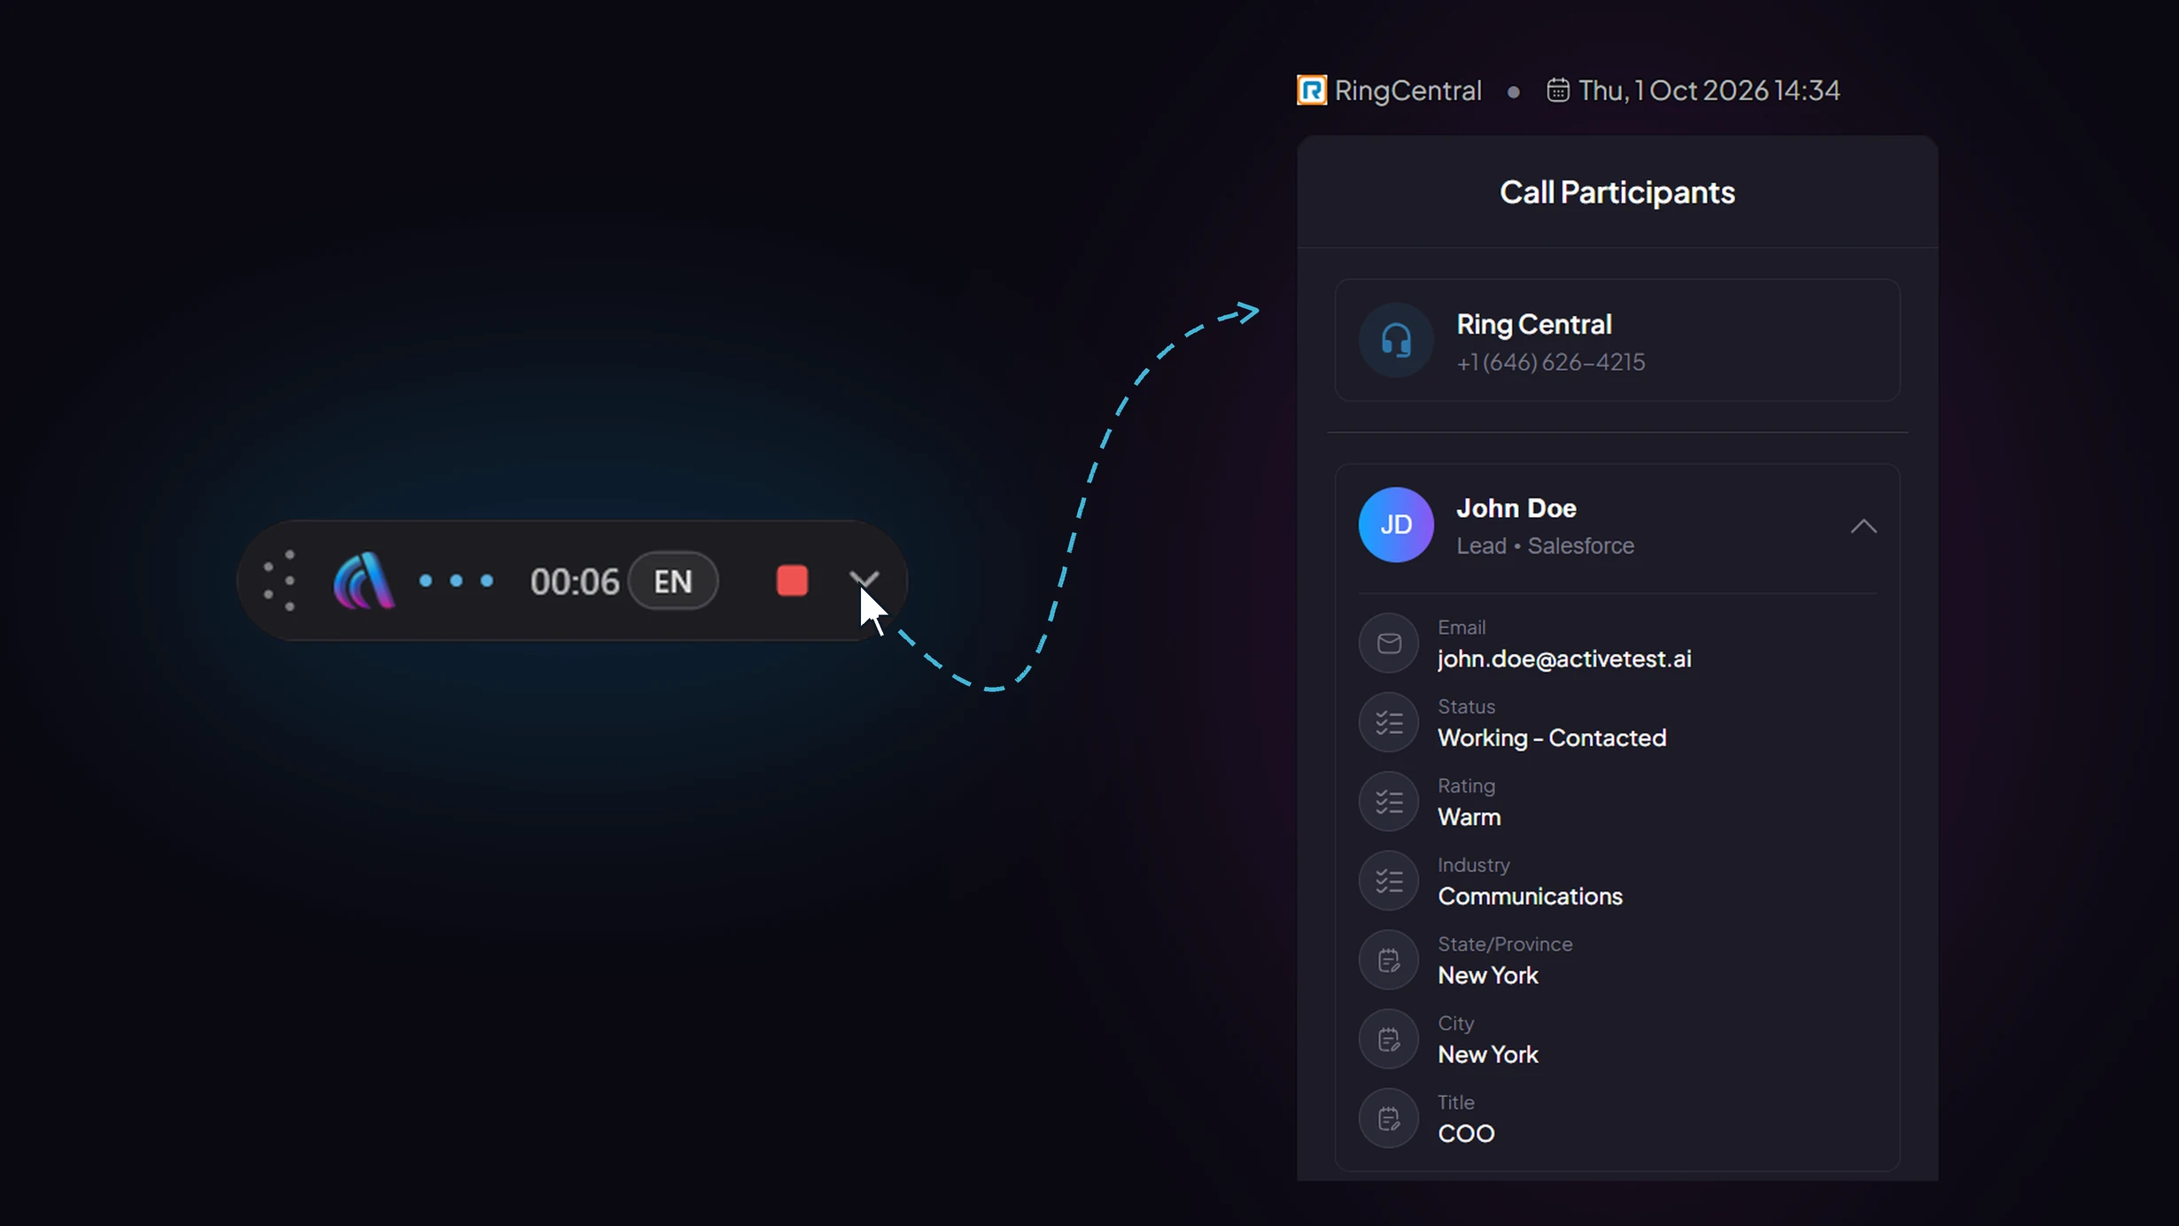Viewport: 2179px width, 1226px height.
Task: Open the EN language selector
Action: (673, 581)
